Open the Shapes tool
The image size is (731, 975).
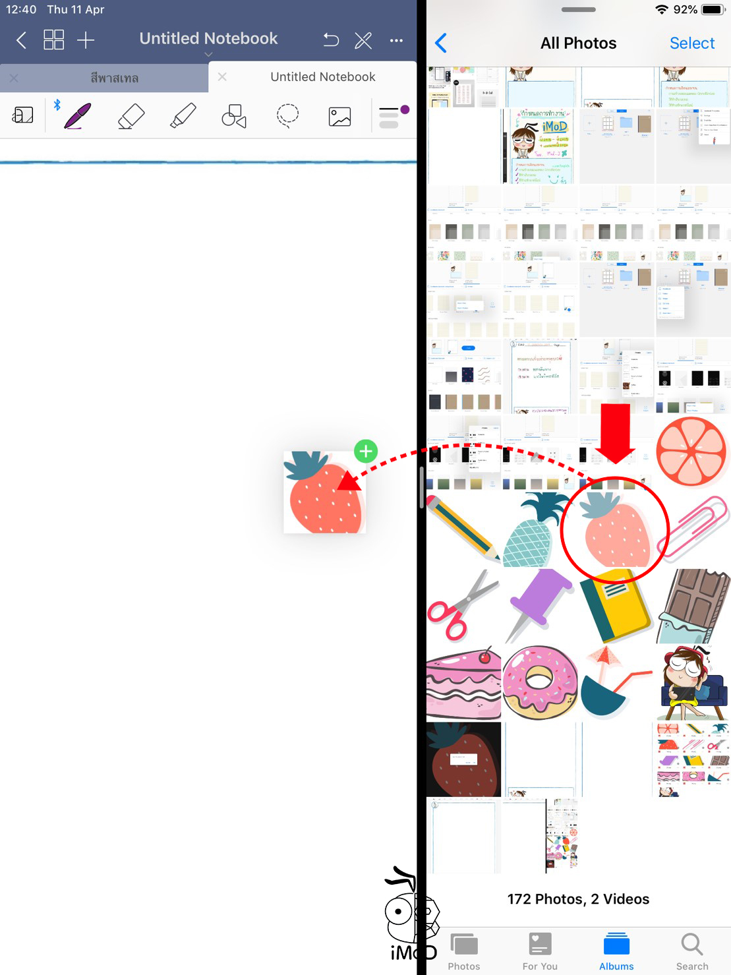[234, 116]
